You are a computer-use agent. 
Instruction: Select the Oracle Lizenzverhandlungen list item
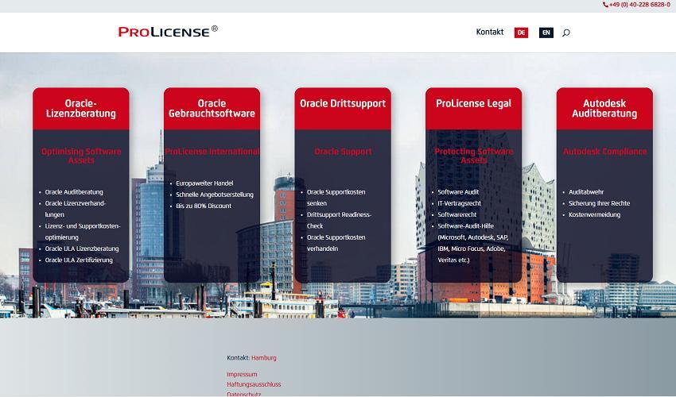[x=76, y=209]
